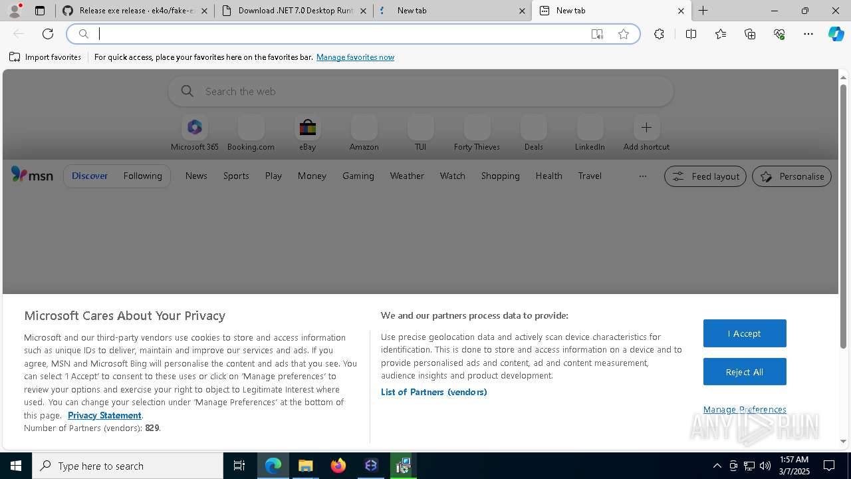
Task: Open News category
Action: 196,176
